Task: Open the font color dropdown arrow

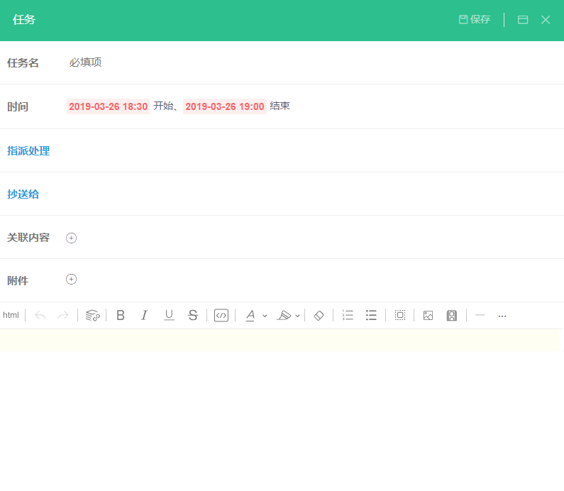Action: pyautogui.click(x=265, y=316)
